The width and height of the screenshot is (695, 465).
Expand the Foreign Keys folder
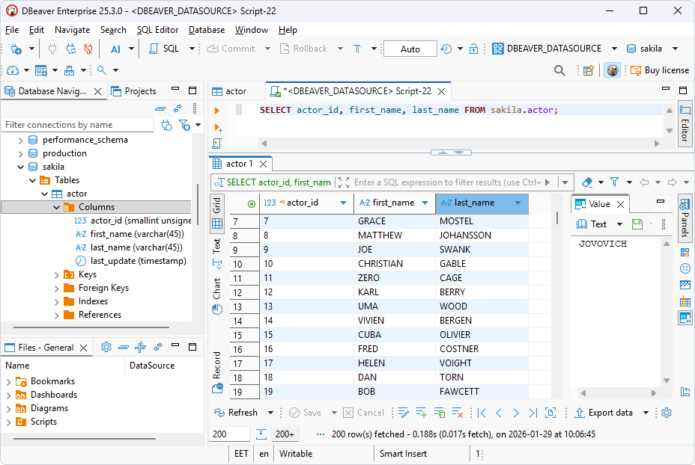click(56, 287)
